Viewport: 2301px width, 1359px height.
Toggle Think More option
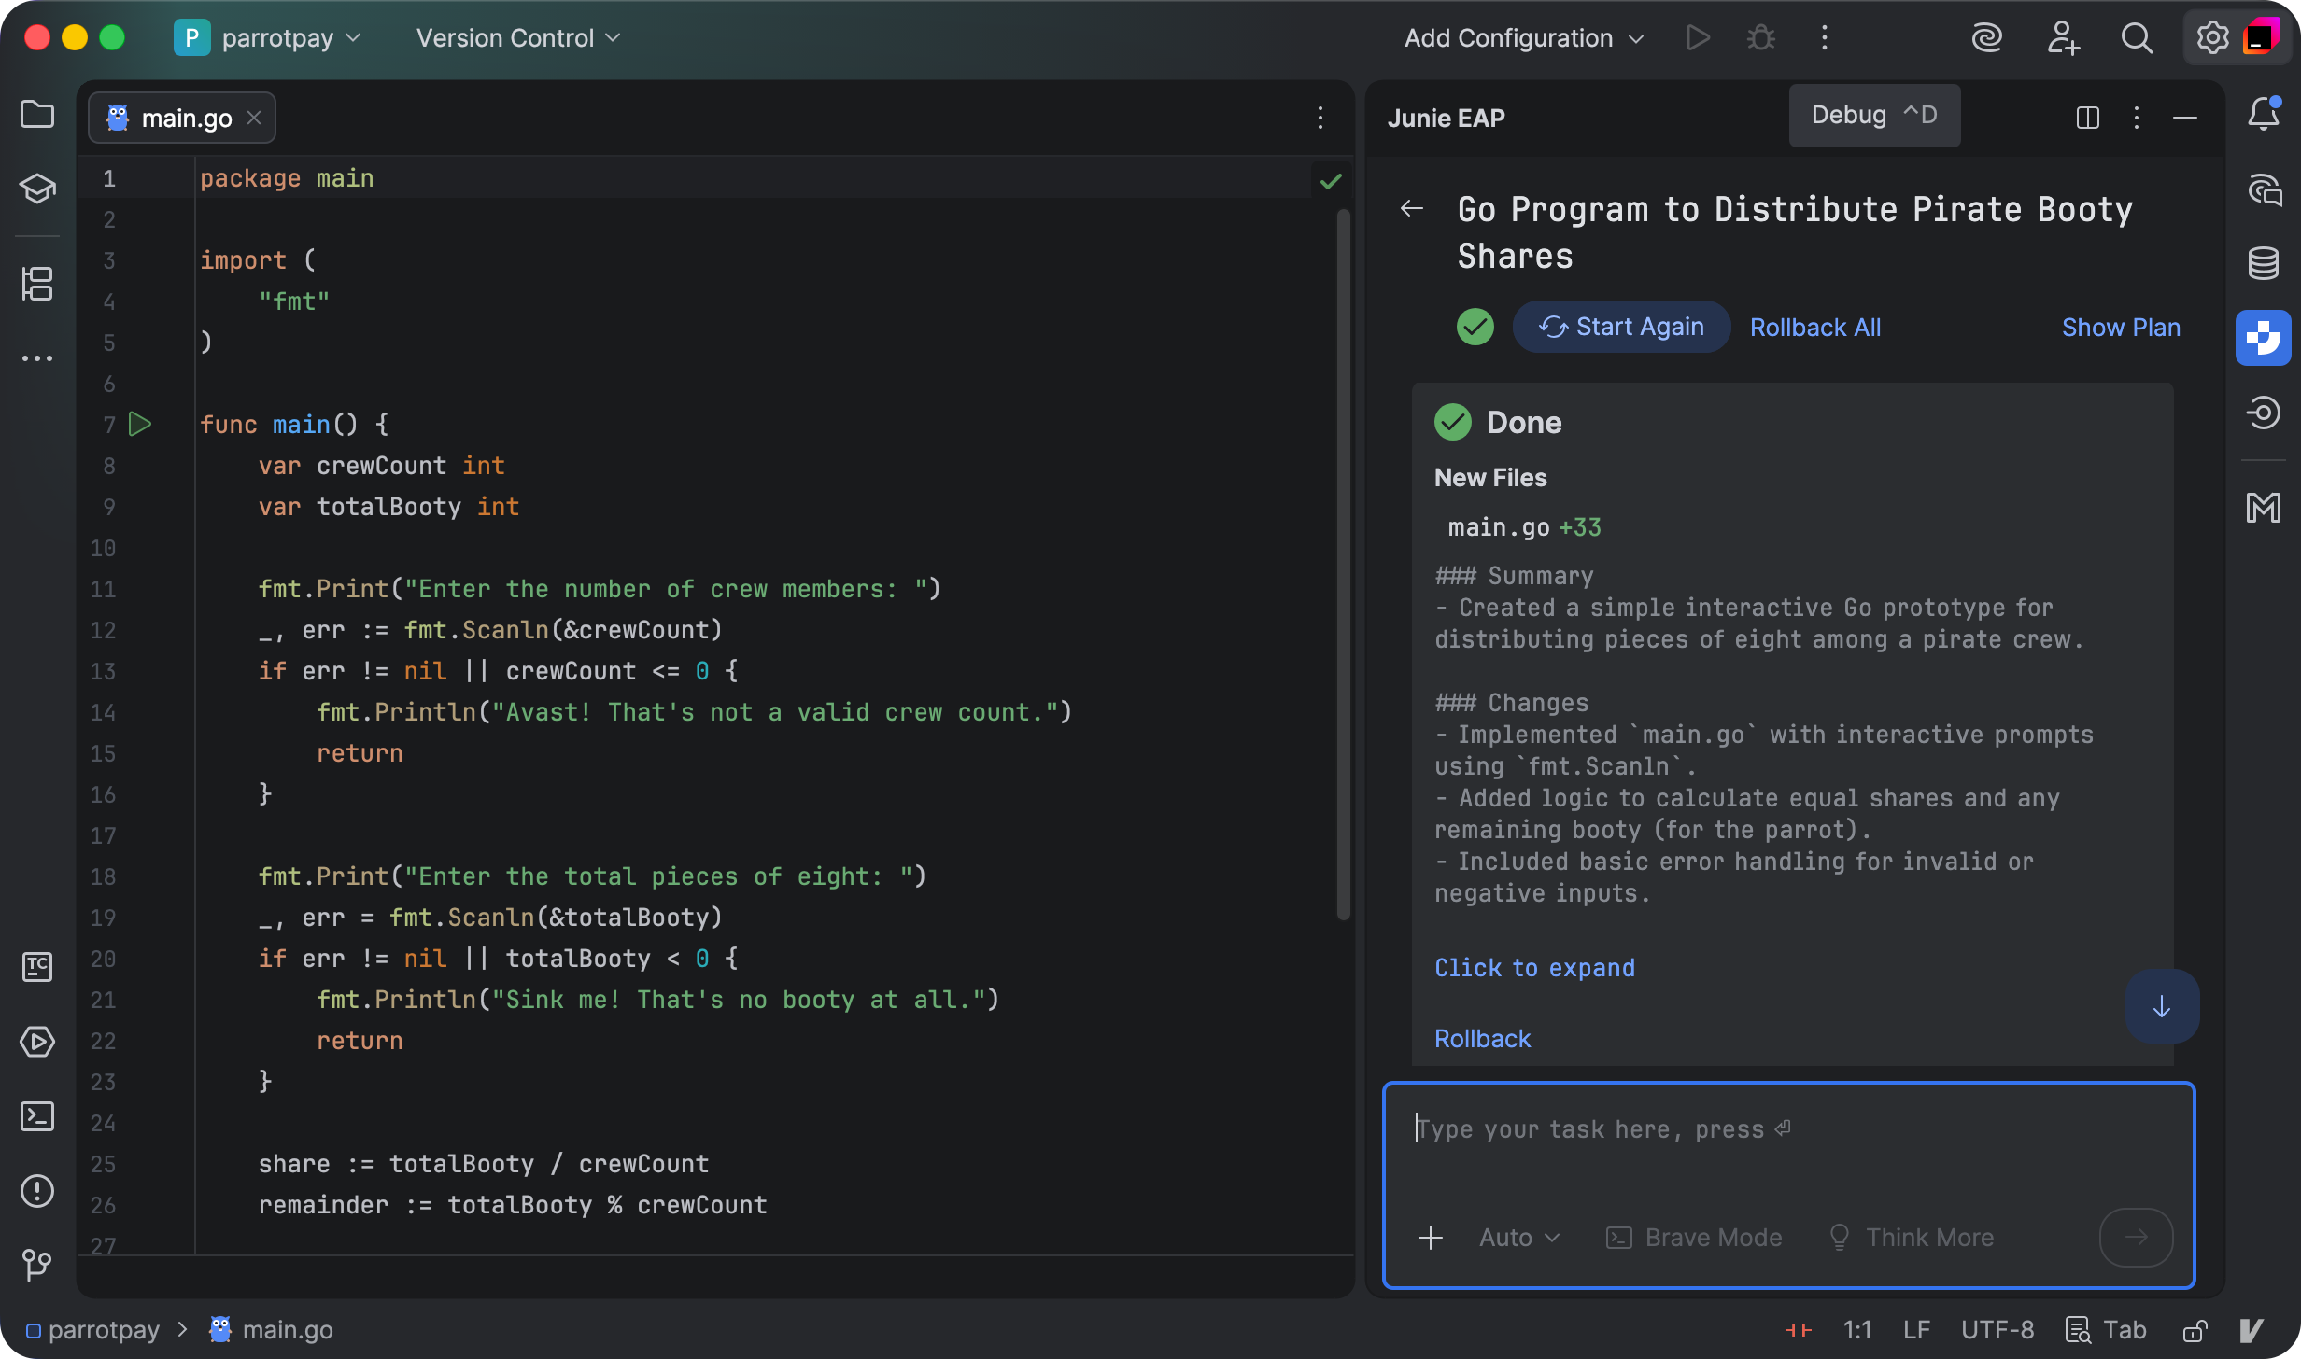tap(1911, 1238)
